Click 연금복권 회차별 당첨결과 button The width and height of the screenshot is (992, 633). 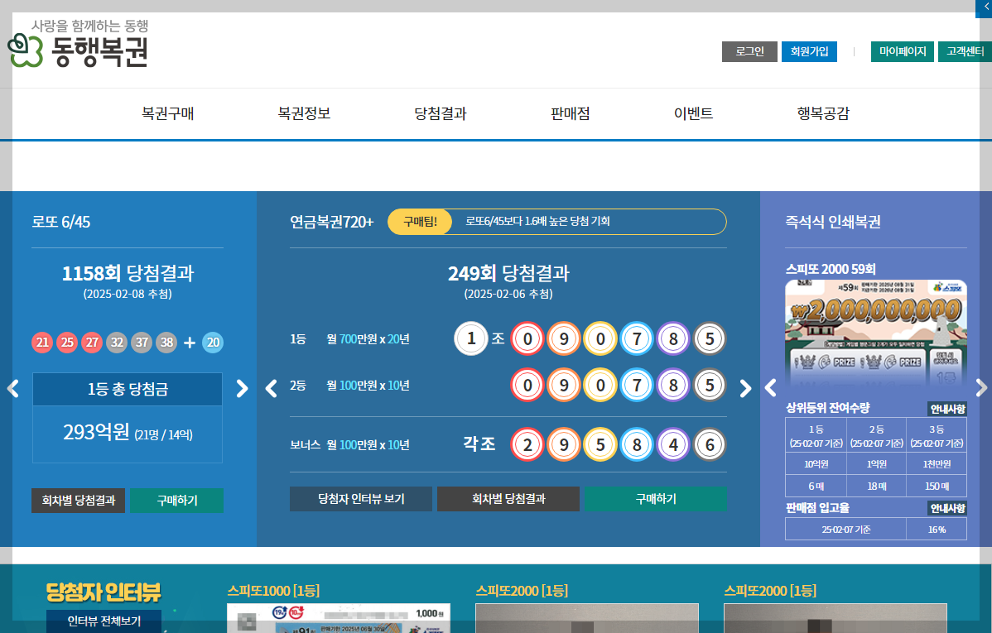[x=508, y=499]
